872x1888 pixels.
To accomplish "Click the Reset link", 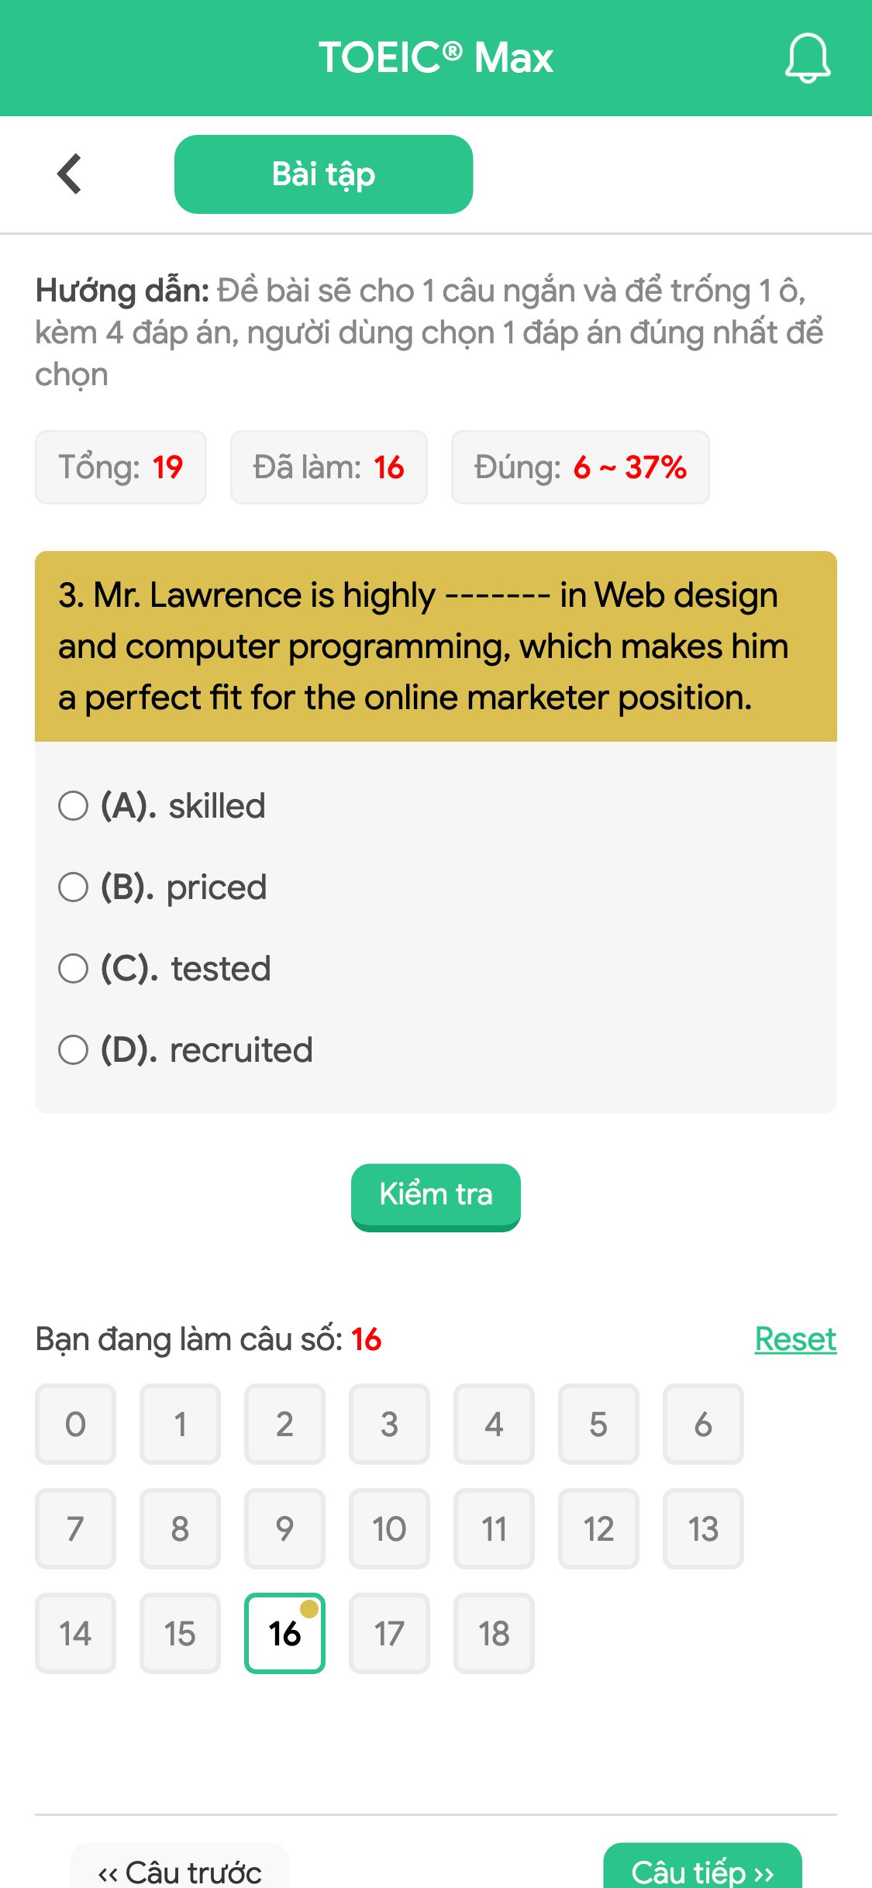I will 794,1338.
